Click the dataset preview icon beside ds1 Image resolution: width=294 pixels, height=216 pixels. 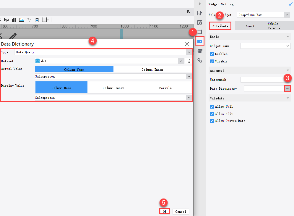tap(188, 61)
